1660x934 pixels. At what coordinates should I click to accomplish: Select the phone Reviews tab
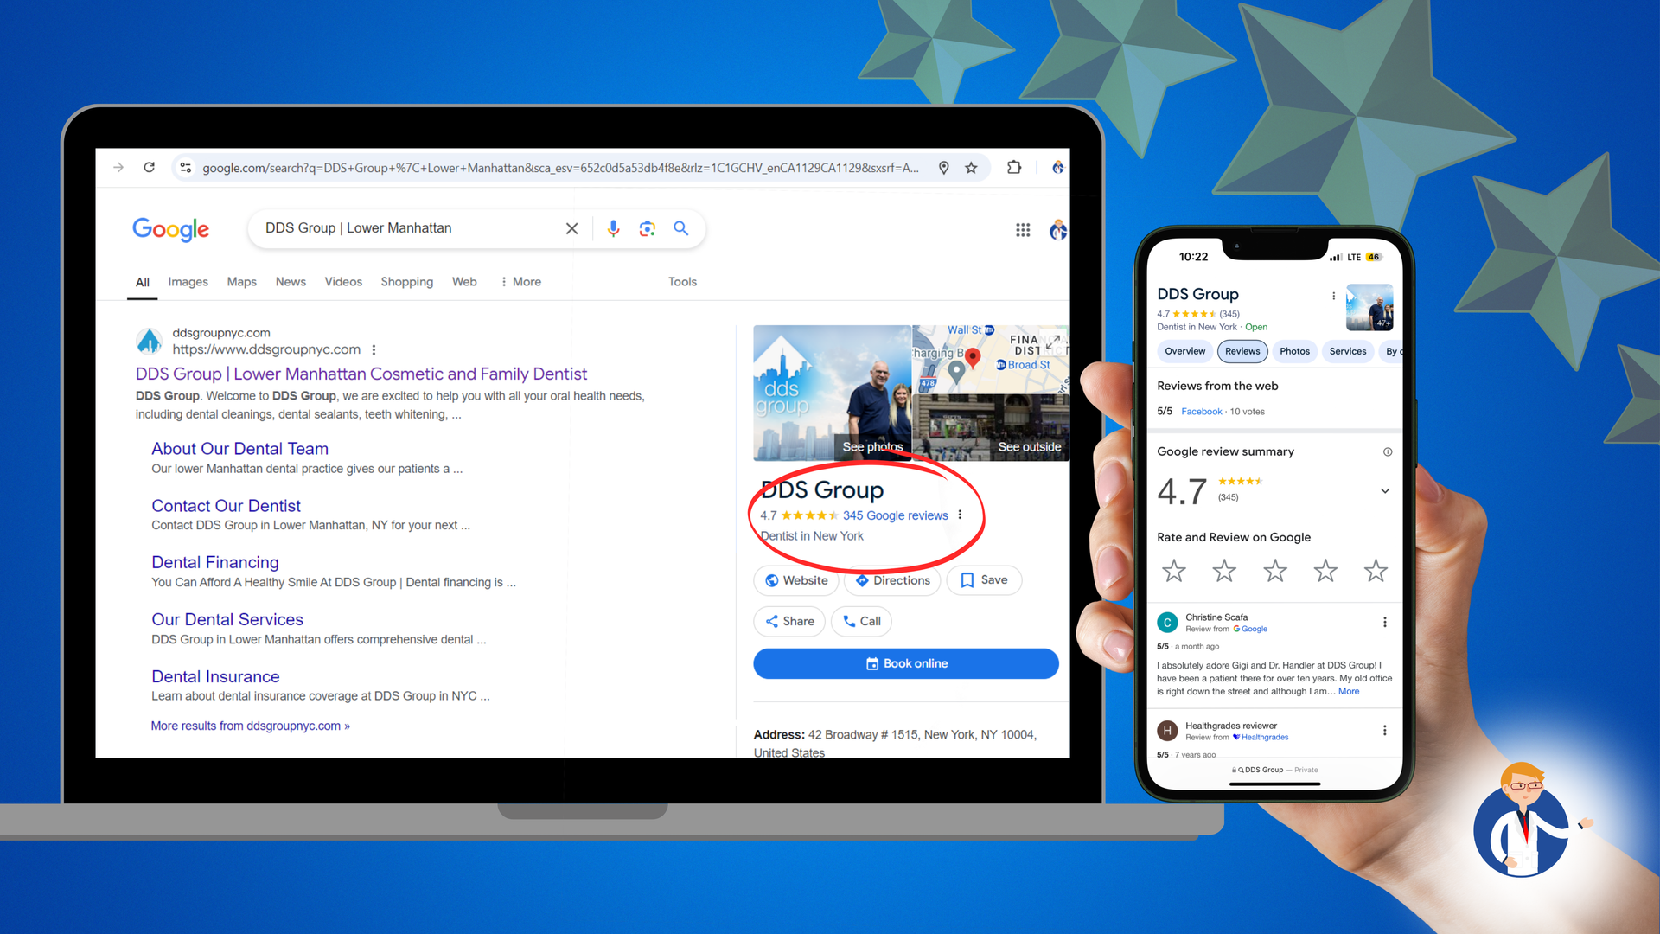point(1242,351)
